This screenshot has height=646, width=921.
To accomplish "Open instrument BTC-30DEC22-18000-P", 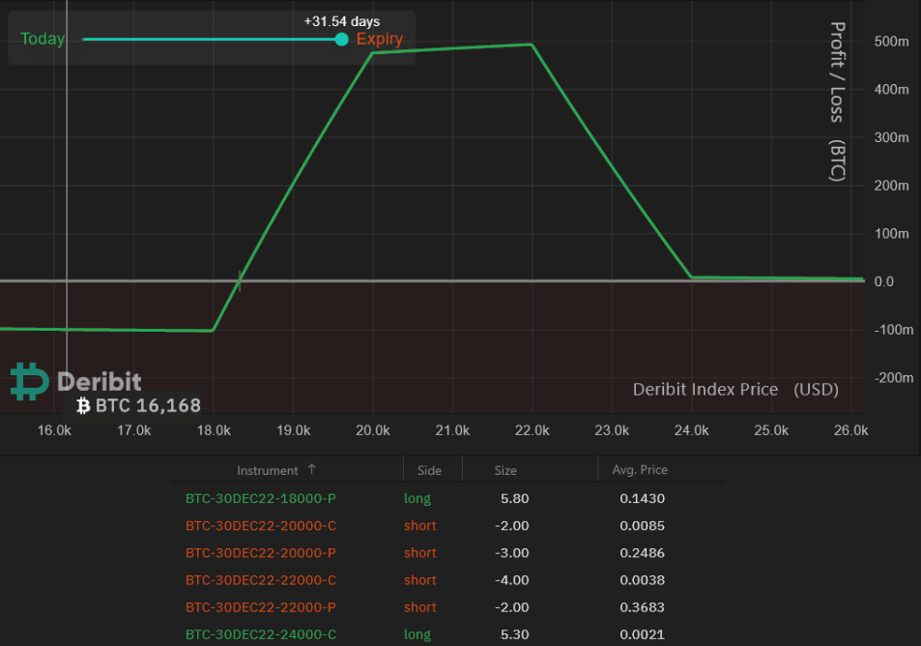I will [261, 499].
